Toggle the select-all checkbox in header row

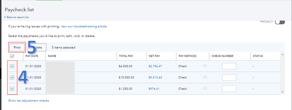pos(12,56)
